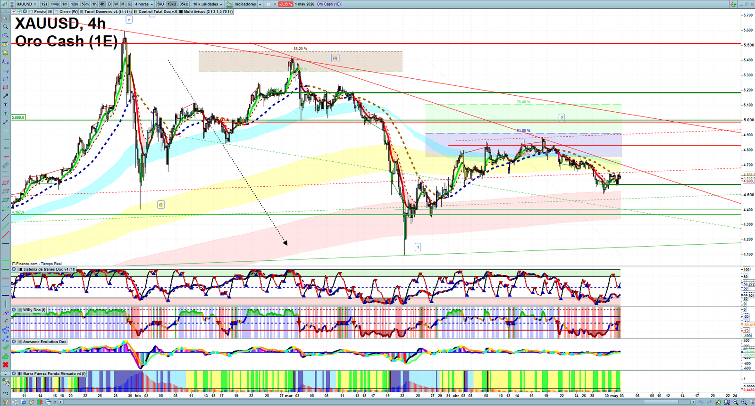Select the 12s timeframe
Viewport: 755px width, 406px height.
click(44, 4)
